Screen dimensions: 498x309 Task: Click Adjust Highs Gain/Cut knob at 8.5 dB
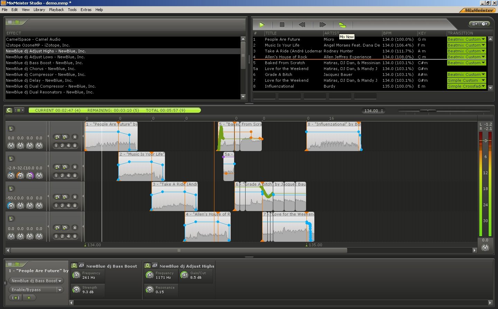(x=184, y=275)
